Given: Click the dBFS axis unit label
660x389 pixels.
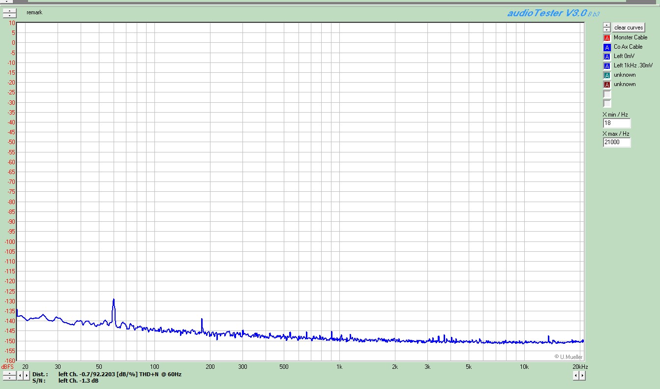Looking at the screenshot, I should click(x=7, y=367).
